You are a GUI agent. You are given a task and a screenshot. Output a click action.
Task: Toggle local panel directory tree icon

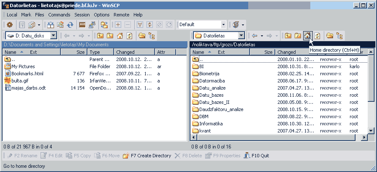(152, 36)
